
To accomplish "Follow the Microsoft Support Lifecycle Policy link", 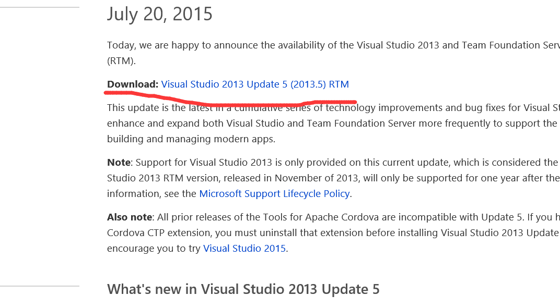I will pos(274,194).
